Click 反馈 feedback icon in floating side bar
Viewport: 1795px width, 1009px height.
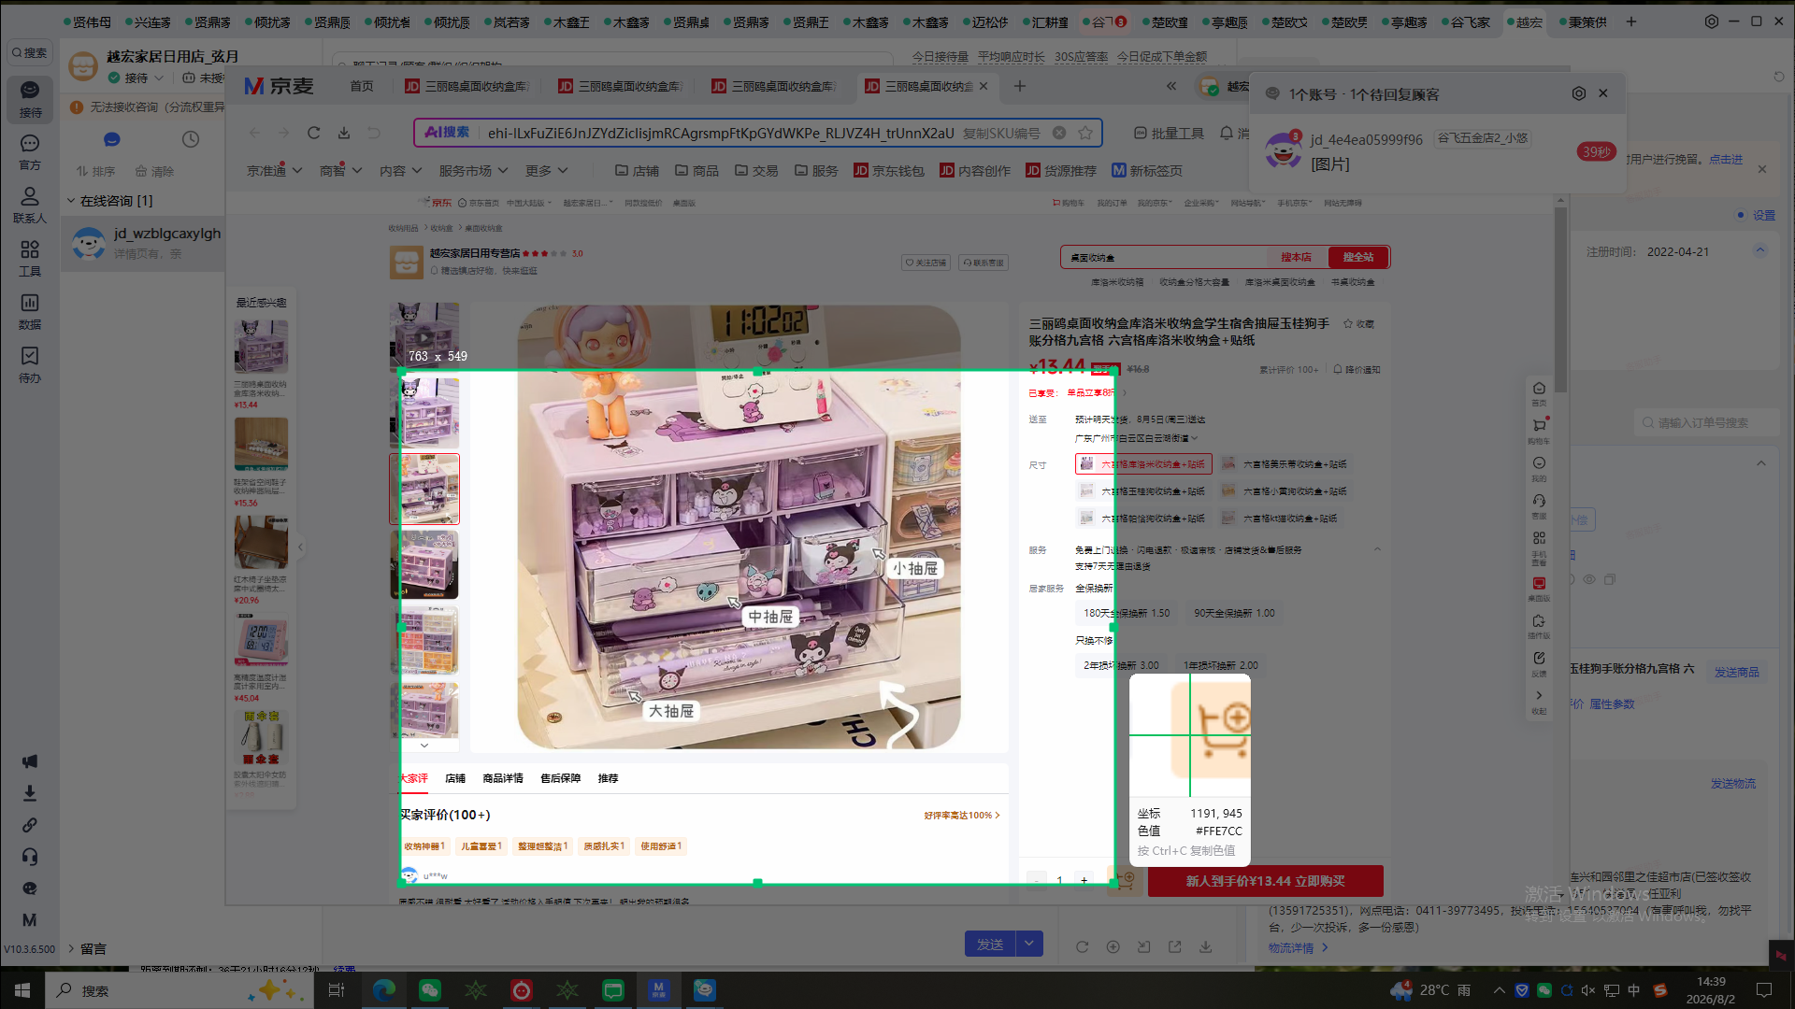[1539, 663]
